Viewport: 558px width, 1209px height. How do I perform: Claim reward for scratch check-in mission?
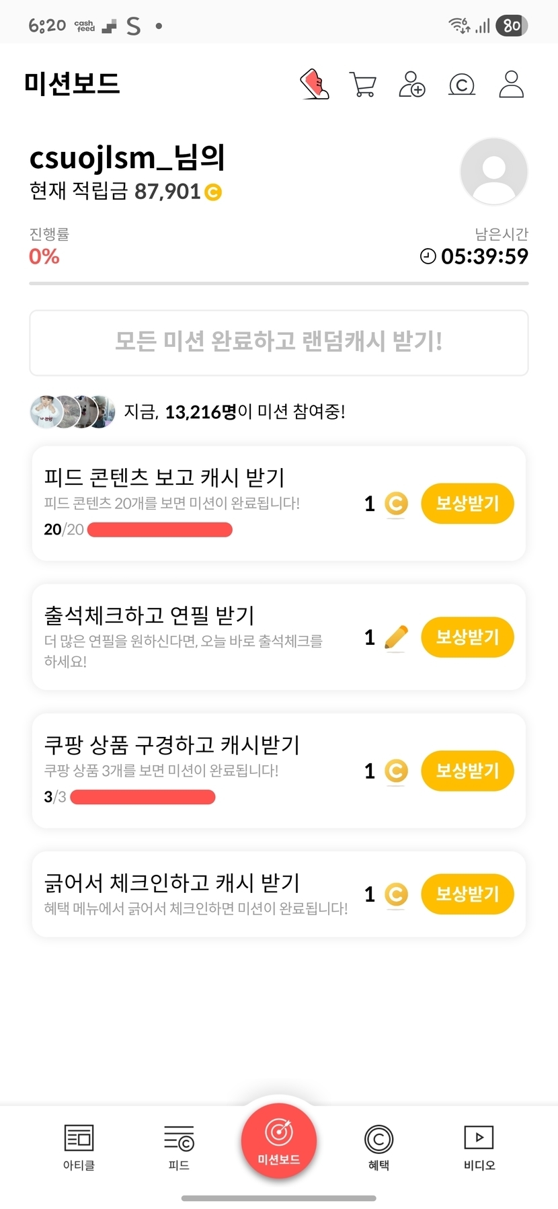467,894
